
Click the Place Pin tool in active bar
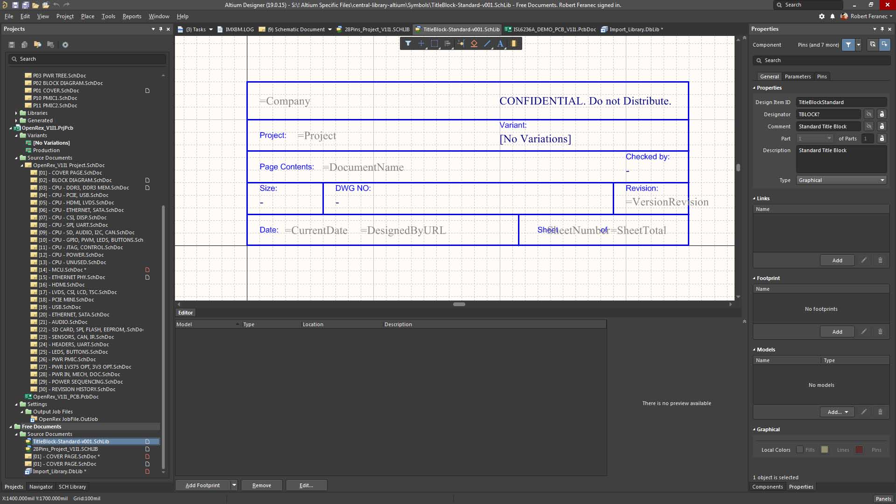461,43
